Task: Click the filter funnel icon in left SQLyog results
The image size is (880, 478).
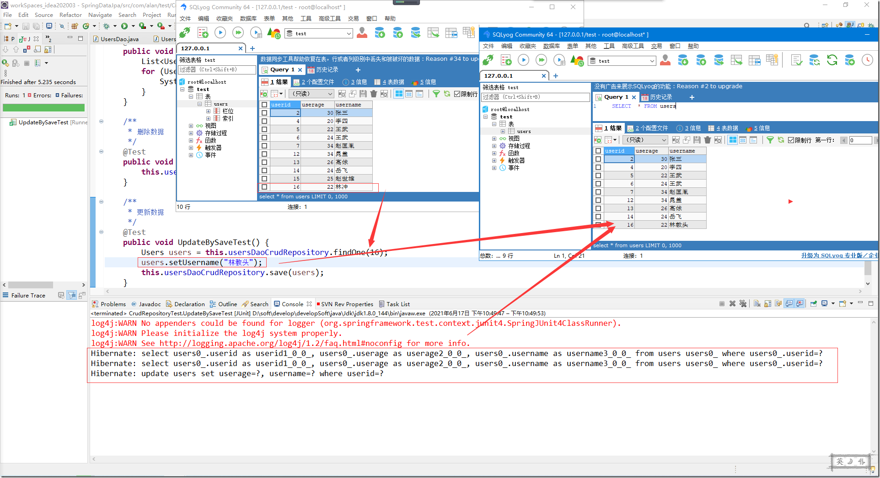Action: [x=436, y=94]
